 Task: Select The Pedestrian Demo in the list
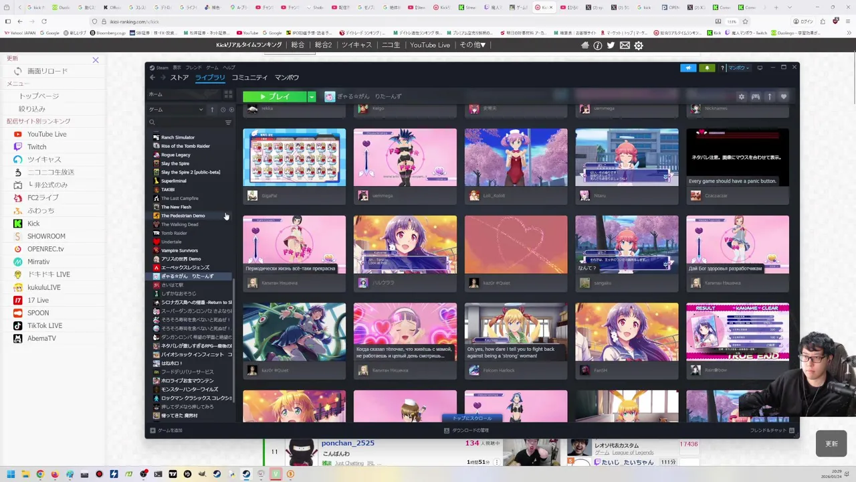[183, 216]
